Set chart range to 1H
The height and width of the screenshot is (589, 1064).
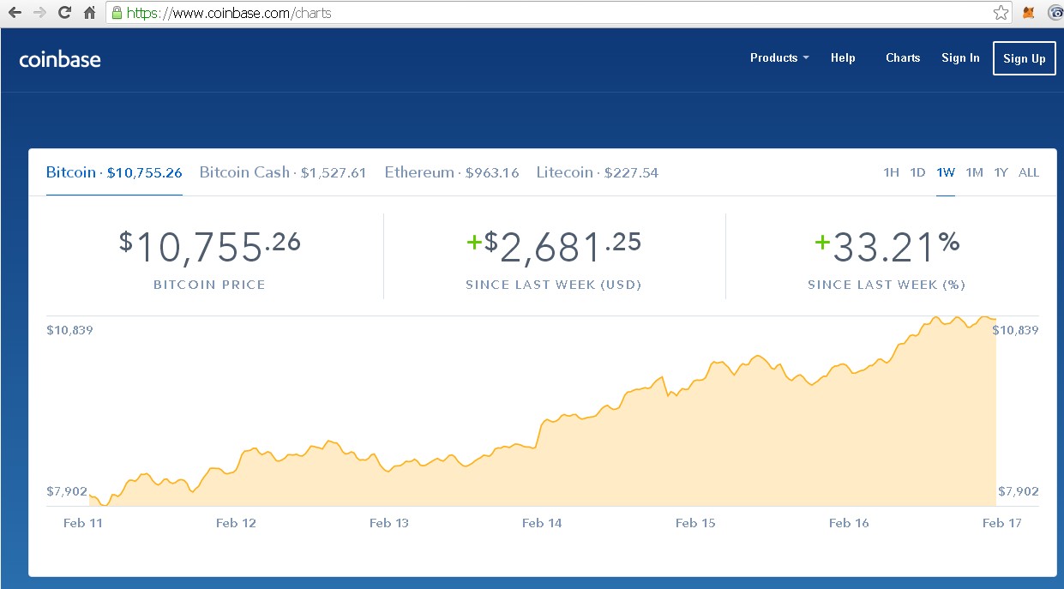[x=891, y=172]
